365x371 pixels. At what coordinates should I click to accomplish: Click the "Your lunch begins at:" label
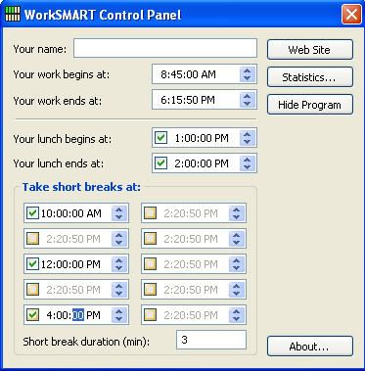pos(63,139)
